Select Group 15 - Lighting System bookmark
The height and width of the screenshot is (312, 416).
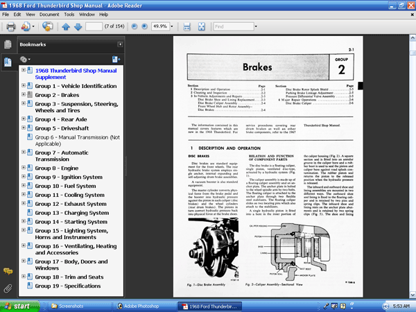(71, 234)
